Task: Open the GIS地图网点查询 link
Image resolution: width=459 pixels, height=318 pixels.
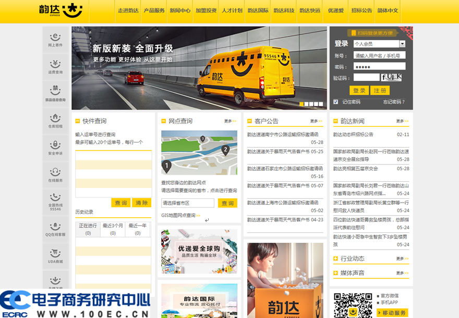Action: tap(180, 216)
